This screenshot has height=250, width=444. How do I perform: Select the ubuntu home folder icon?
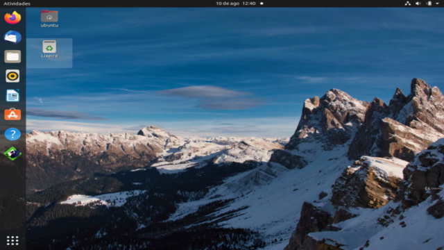pyautogui.click(x=49, y=19)
